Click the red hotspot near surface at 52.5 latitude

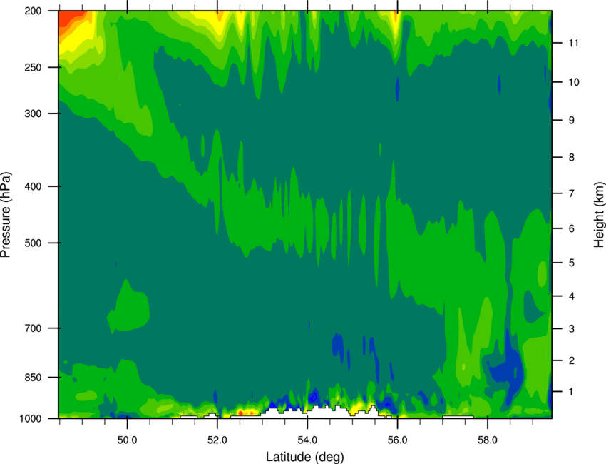point(240,413)
